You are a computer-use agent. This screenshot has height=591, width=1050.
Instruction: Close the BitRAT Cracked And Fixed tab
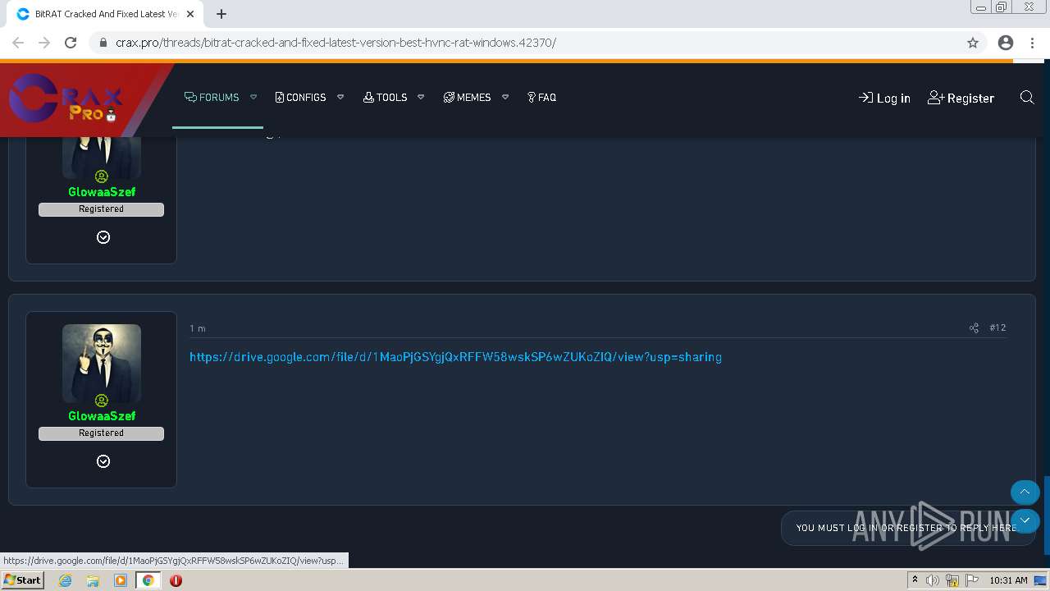coord(190,14)
